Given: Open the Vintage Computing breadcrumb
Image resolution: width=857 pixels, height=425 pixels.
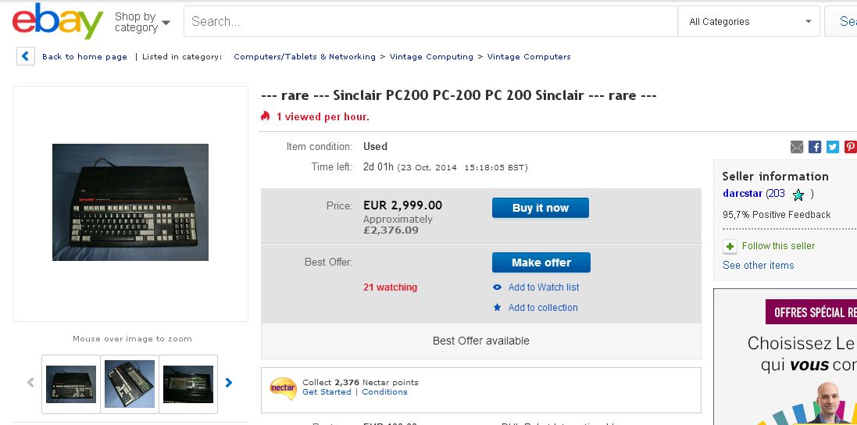Looking at the screenshot, I should click(x=431, y=57).
